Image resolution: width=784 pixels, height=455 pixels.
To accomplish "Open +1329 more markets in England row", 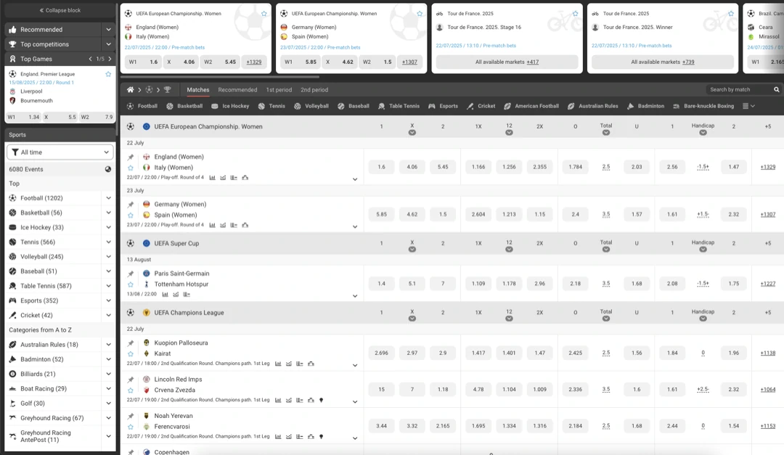I will click(767, 167).
